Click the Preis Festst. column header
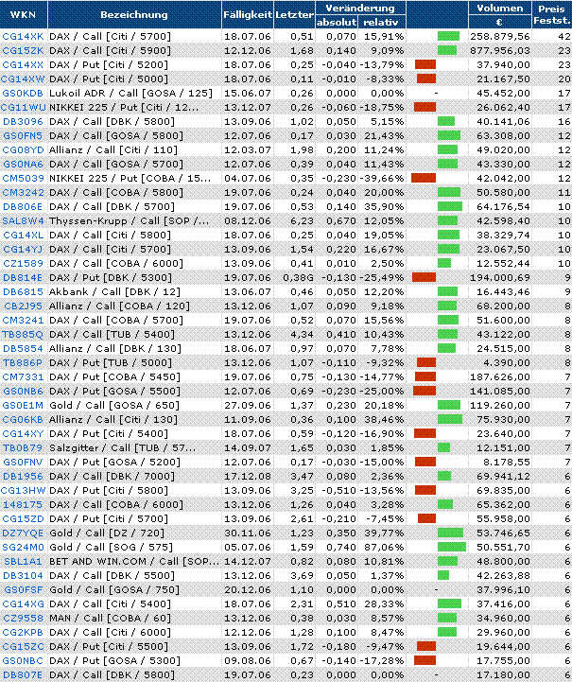 tap(551, 14)
